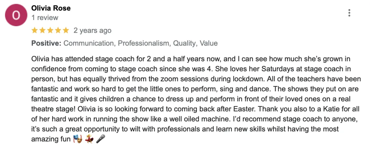Click the pink "O" profile avatar
Screen dimensions: 370x147
17,15
